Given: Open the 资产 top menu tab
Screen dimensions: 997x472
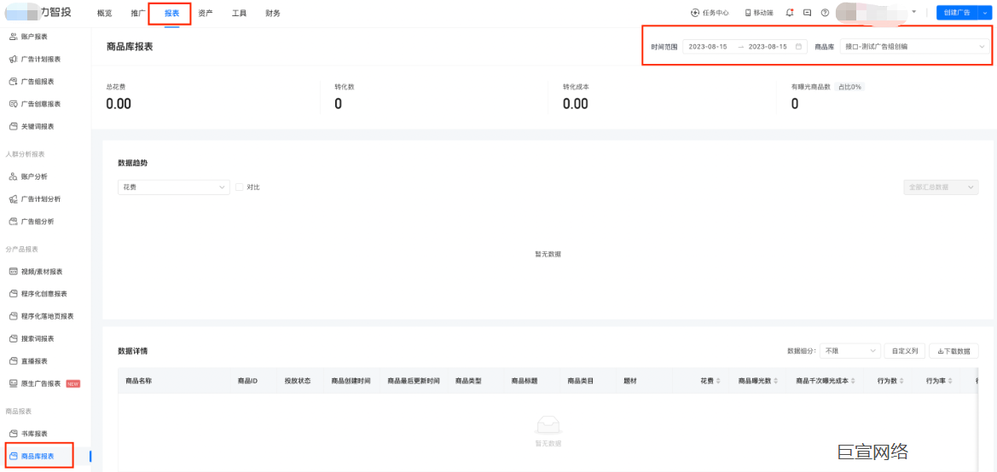Looking at the screenshot, I should tap(206, 14).
